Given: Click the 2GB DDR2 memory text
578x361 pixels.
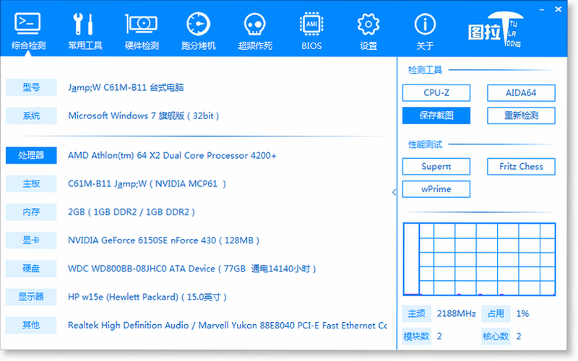Looking at the screenshot, I should tap(131, 212).
